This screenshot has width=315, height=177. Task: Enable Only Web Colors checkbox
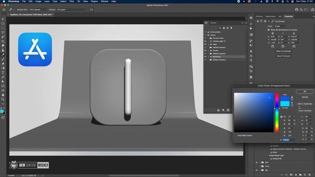click(x=235, y=136)
